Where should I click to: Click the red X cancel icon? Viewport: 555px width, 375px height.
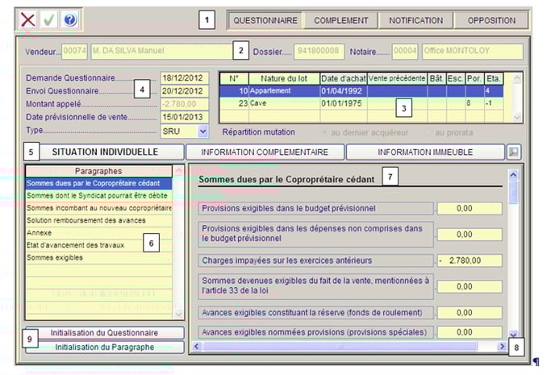point(27,20)
